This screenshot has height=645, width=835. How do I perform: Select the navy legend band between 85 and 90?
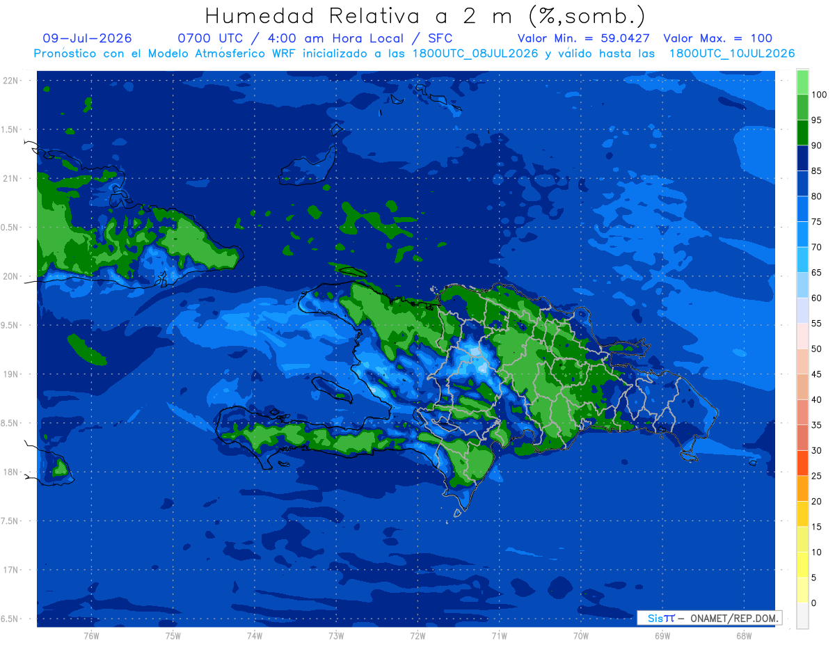coord(802,158)
